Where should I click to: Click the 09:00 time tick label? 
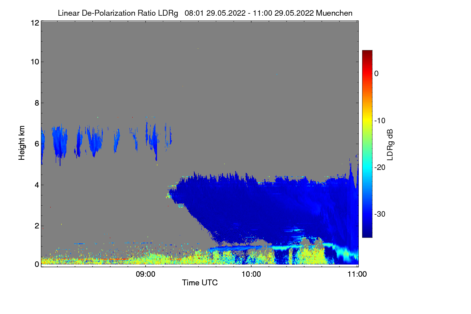(x=146, y=274)
